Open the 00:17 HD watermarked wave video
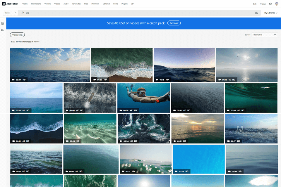 tap(251, 129)
